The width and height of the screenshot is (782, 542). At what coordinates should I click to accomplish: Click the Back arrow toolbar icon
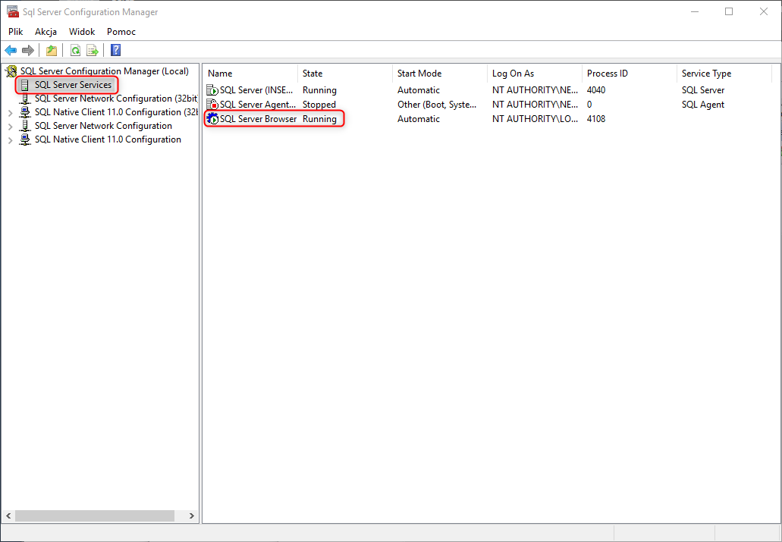(x=11, y=50)
